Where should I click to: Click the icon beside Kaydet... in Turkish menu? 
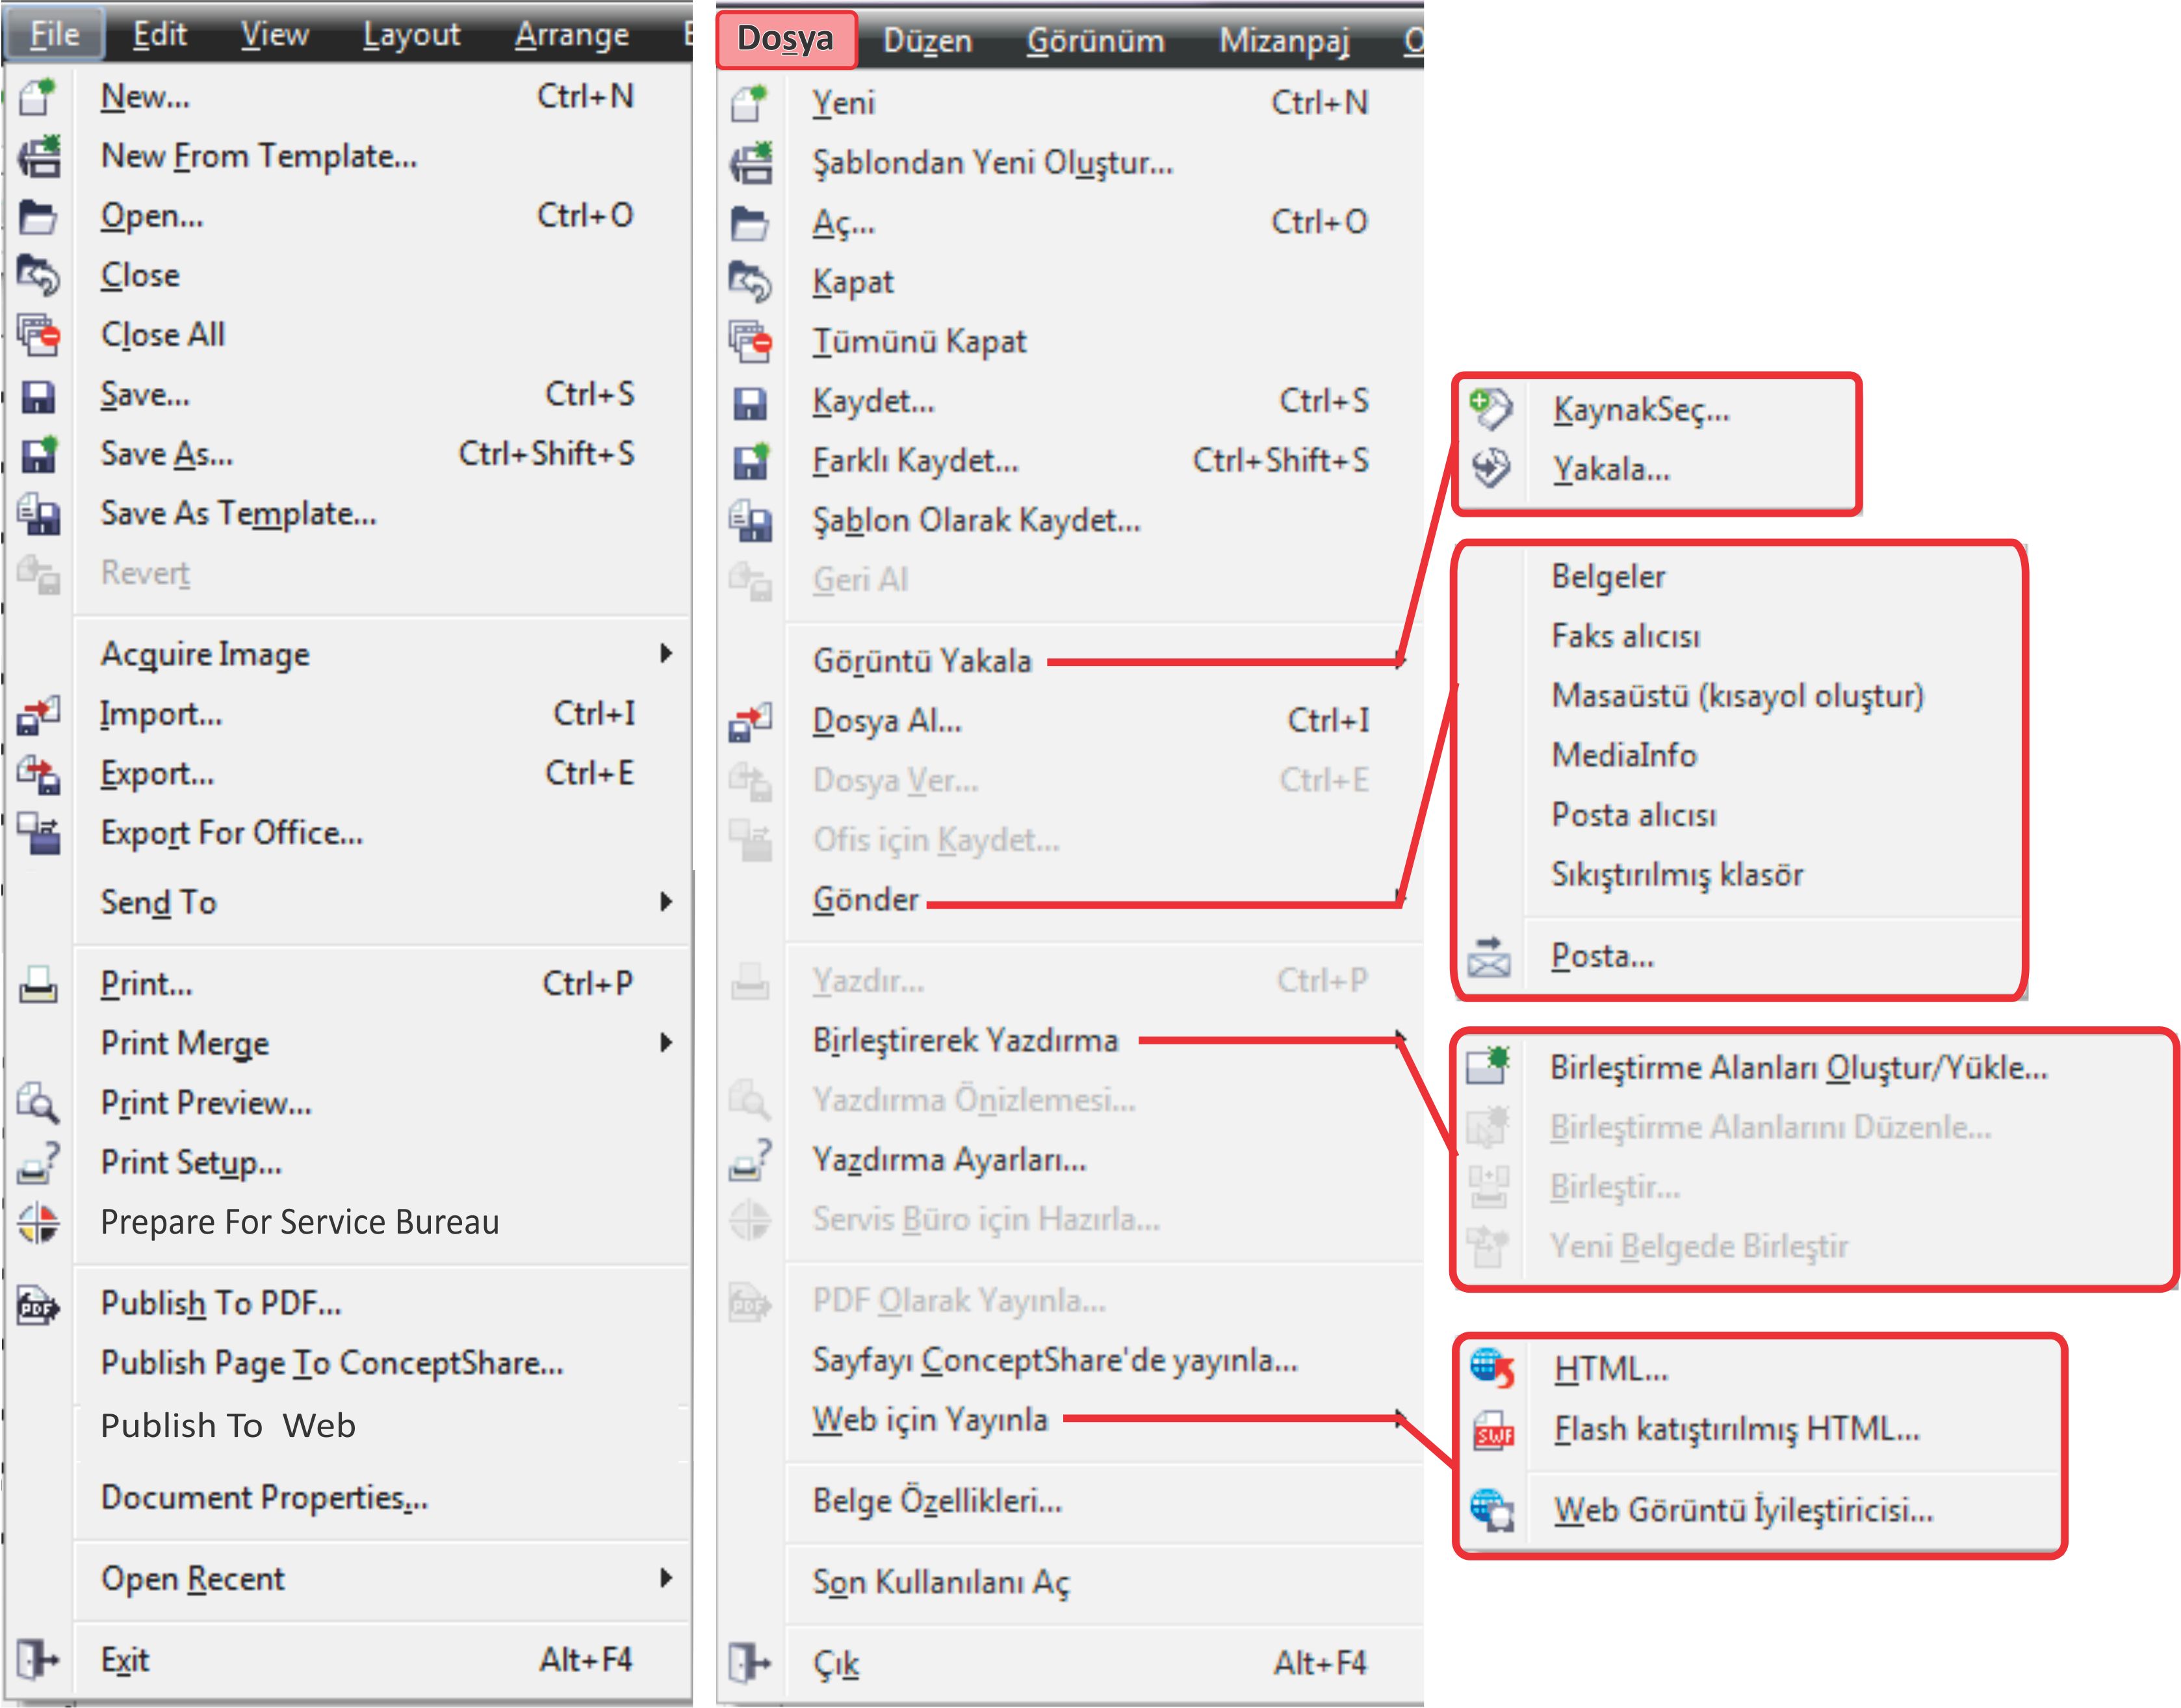750,403
